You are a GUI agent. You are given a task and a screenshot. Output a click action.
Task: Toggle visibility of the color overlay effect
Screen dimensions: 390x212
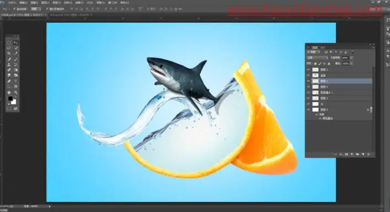tap(320, 119)
